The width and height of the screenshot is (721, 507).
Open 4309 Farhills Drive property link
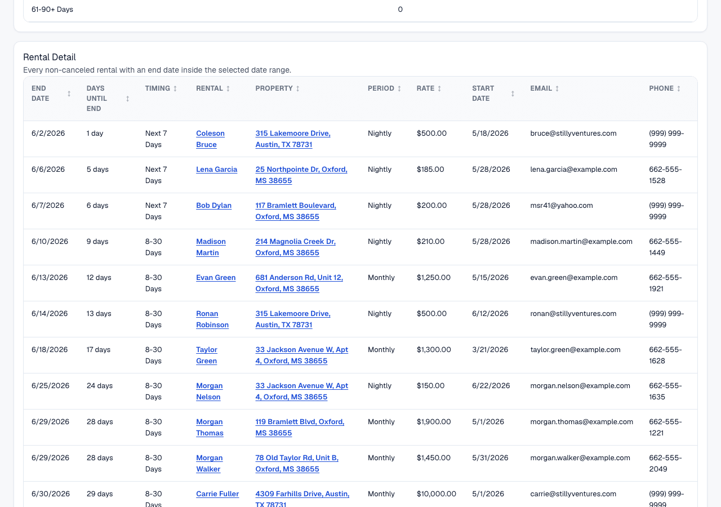pos(302,498)
